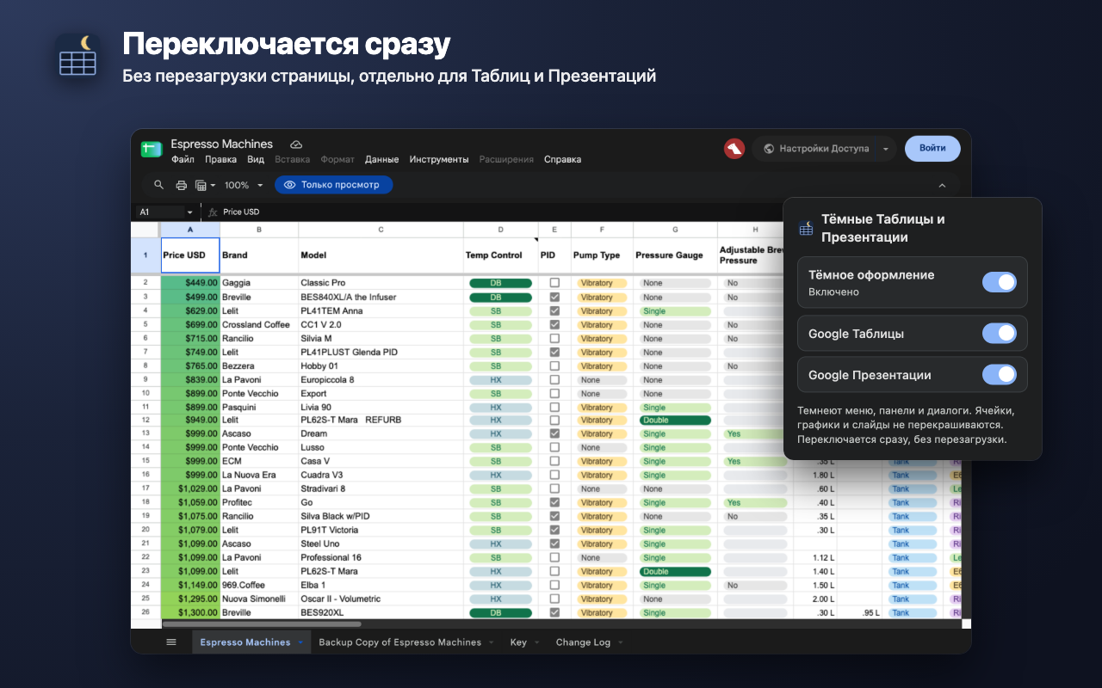1102x688 pixels.
Task: Toggle the Google Презентации switch
Action: click(x=1000, y=375)
